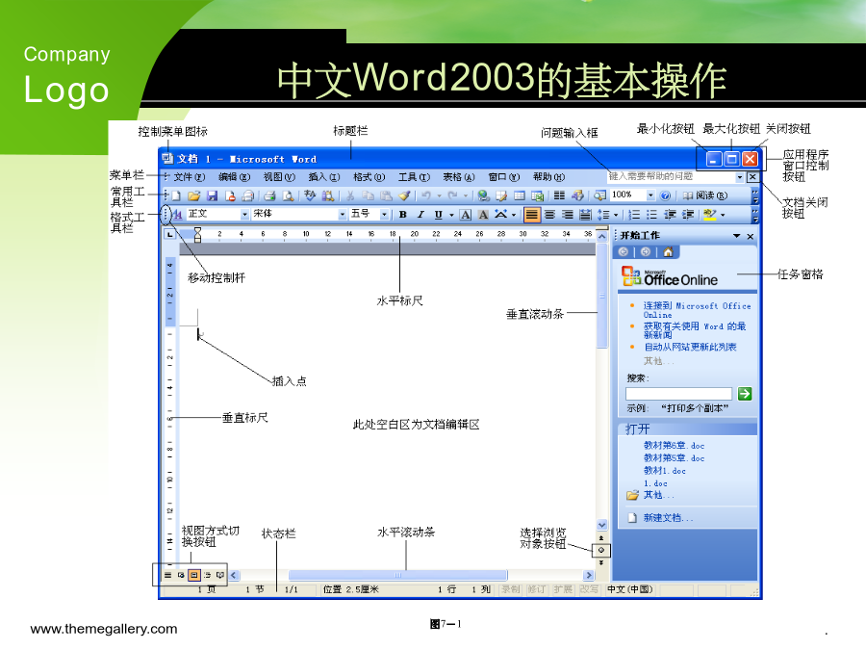Click the Decrease Indent icon
The image size is (866, 650).
coord(670,215)
